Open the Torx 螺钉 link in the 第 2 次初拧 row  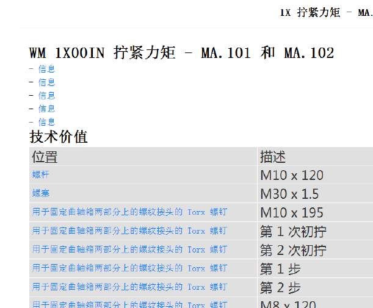[129, 249]
